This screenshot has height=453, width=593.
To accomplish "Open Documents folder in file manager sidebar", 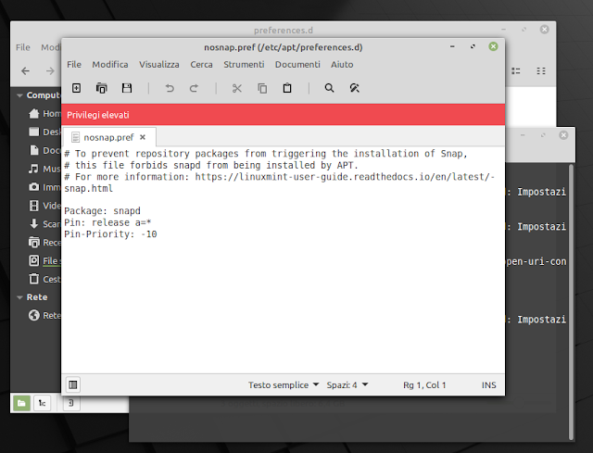I will coord(44,150).
